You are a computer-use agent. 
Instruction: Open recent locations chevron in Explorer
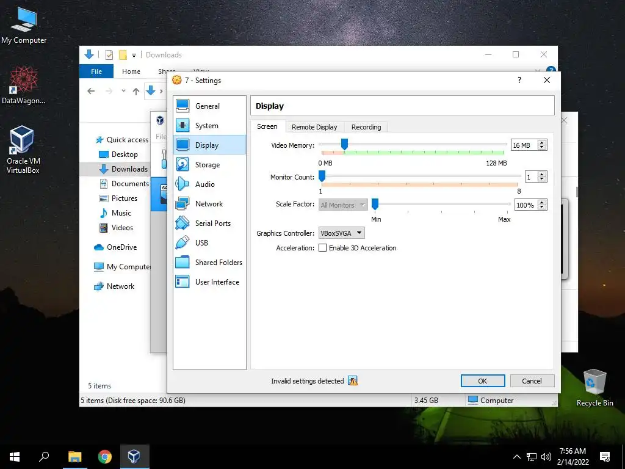pos(123,91)
